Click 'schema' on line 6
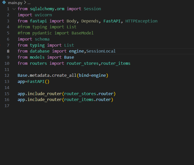194x165 pixels. coord(42,39)
